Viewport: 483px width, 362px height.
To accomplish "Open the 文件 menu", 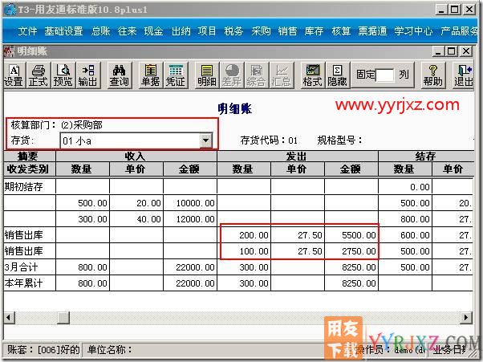I will [27, 31].
